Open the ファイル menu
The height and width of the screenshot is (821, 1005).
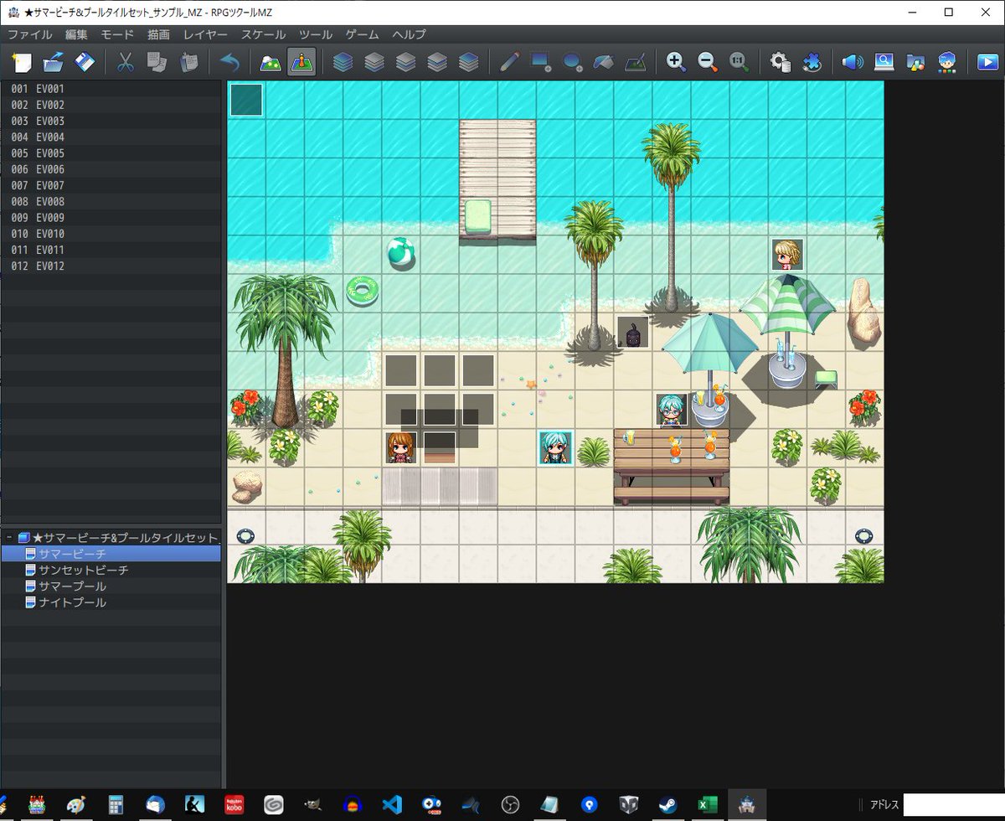coord(30,34)
